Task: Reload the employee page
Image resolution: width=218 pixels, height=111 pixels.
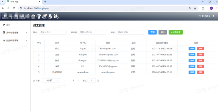Action: point(14,8)
